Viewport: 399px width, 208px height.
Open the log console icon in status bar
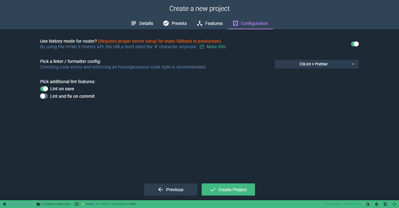pyautogui.click(x=76, y=204)
